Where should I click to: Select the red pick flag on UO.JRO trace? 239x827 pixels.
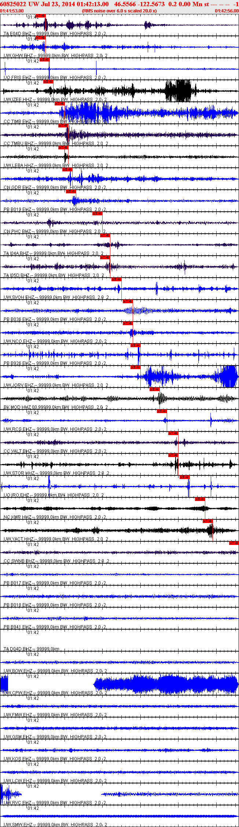tap(184, 477)
